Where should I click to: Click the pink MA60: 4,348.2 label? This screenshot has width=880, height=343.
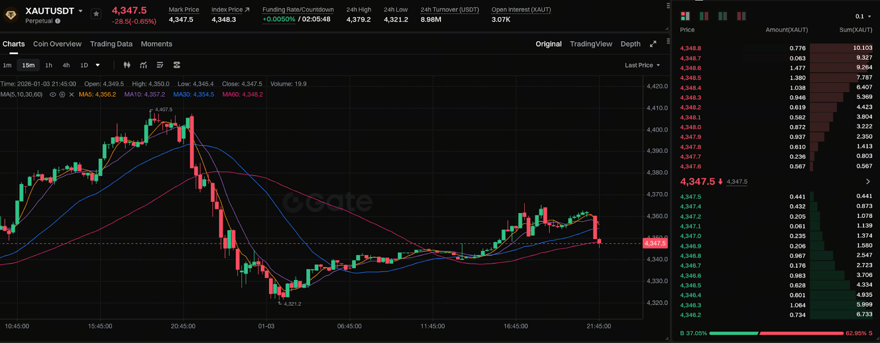coord(243,94)
